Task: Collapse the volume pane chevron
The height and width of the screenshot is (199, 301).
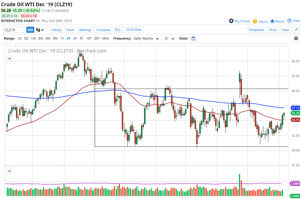Action: (x=9, y=171)
